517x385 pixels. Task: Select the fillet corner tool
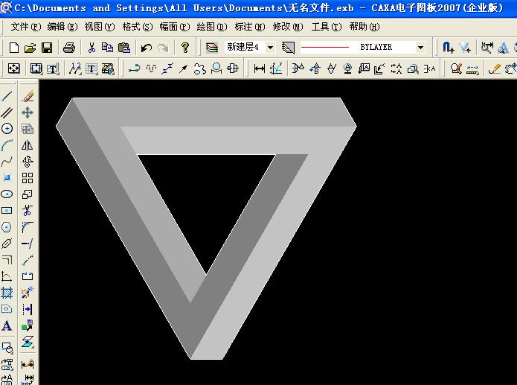[28, 227]
